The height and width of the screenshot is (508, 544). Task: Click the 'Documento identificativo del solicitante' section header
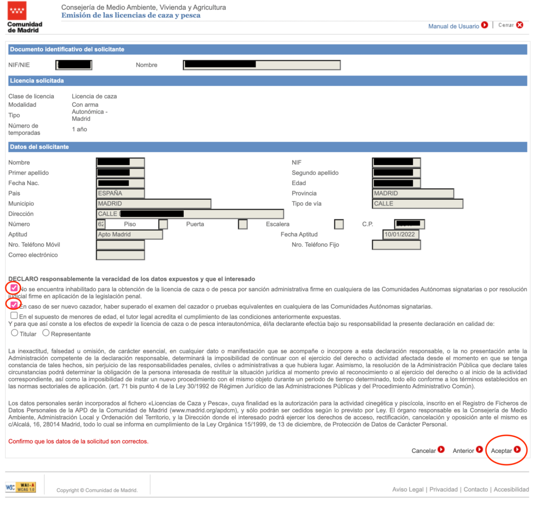[268, 49]
